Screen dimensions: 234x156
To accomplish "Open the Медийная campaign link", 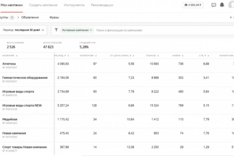I will 10,119.
